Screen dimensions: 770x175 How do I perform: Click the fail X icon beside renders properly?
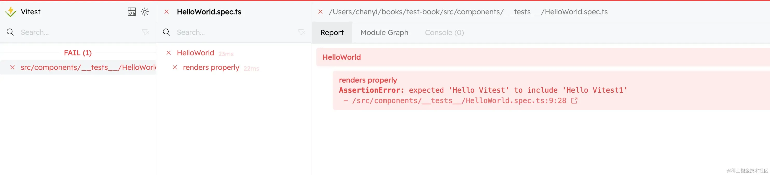175,68
